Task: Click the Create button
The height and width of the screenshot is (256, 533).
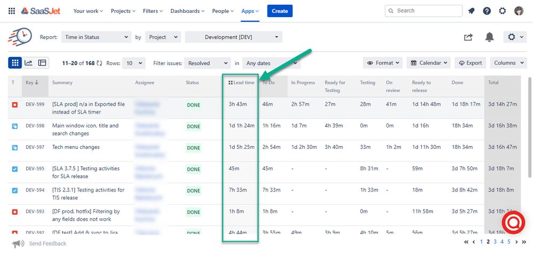Action: [x=280, y=11]
